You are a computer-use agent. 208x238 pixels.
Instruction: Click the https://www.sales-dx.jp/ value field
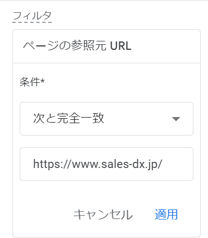click(107, 164)
